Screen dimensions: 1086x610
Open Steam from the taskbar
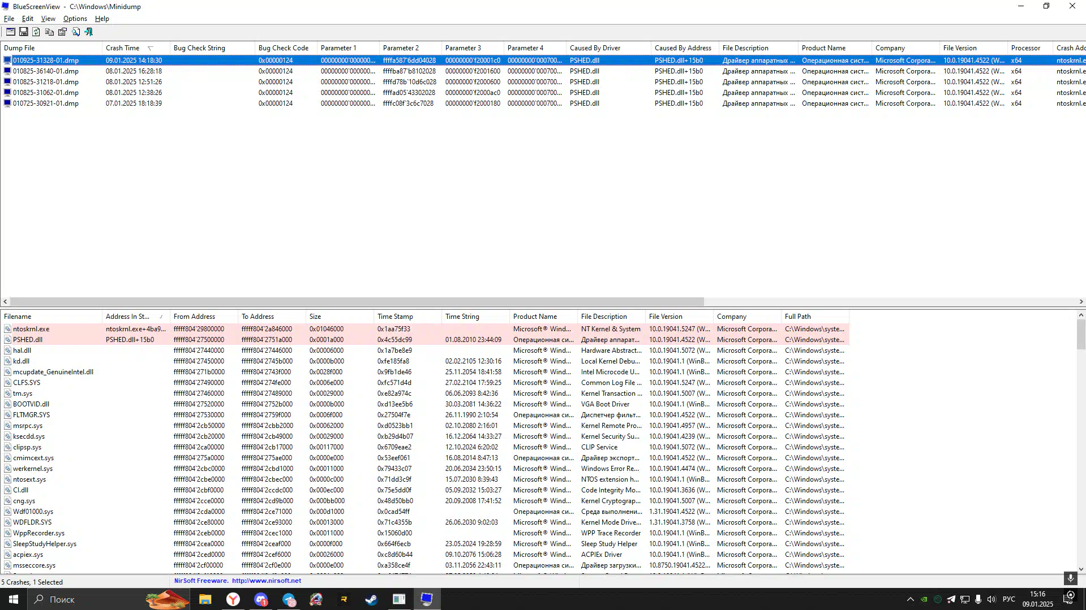tap(371, 599)
